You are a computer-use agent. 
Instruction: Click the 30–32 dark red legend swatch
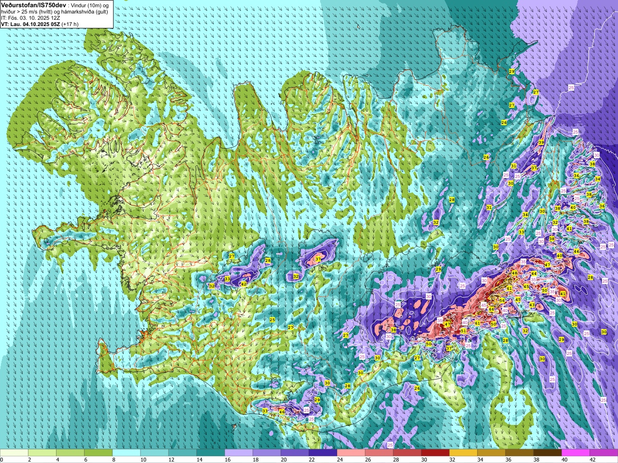[435, 453]
